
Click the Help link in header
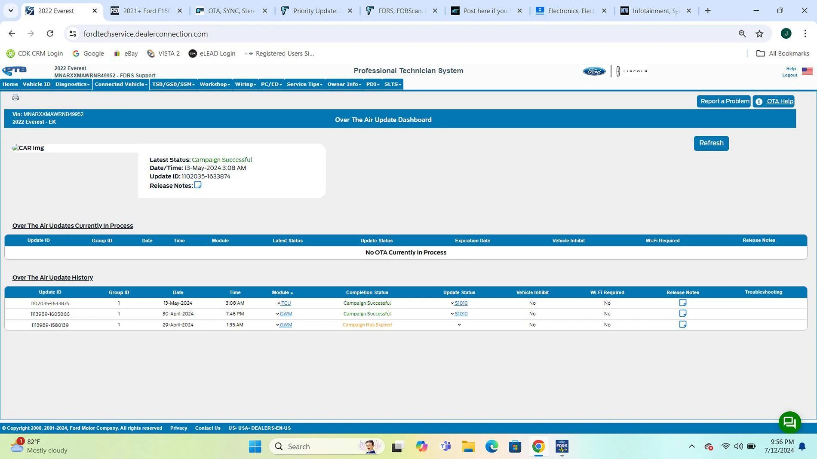[x=791, y=69]
